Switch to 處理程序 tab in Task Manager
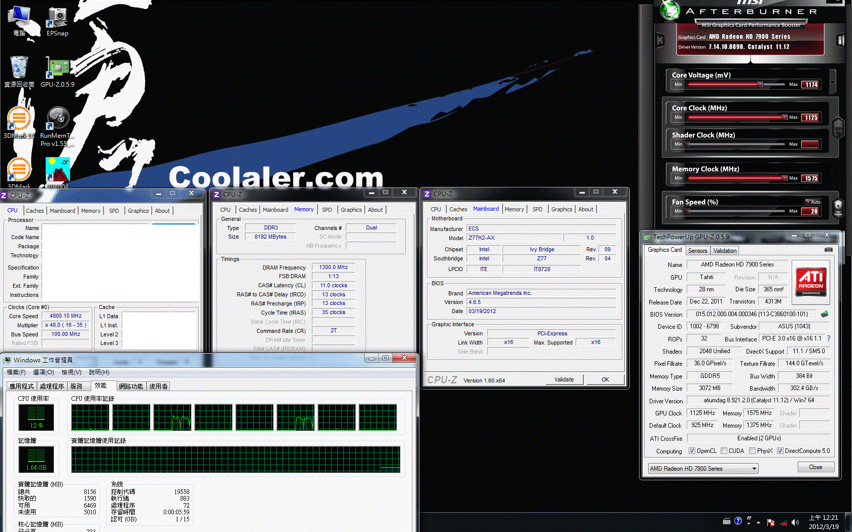Viewport: 852px width, 532px height. (x=52, y=386)
